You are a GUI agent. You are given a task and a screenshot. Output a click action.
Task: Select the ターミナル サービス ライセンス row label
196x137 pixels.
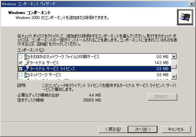click(53, 69)
